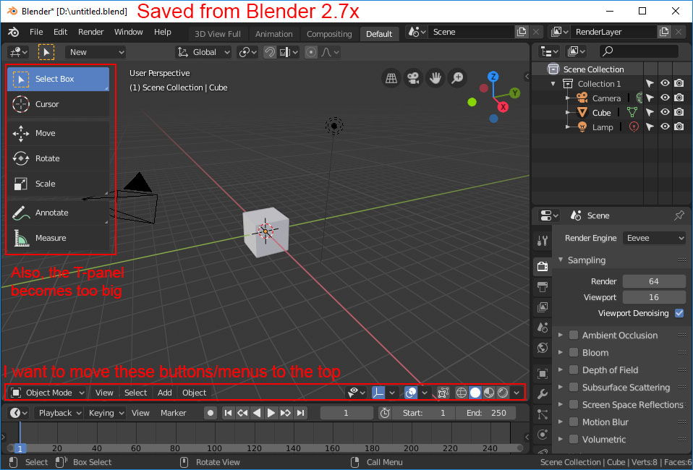Click the camera view icon in the viewport
This screenshot has height=470, width=693.
click(413, 77)
